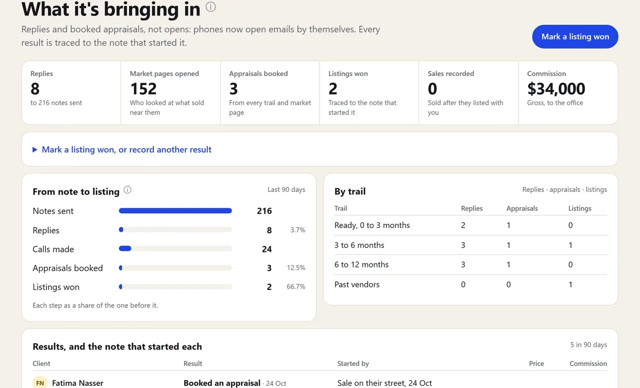Click the Started by column header

point(353,363)
